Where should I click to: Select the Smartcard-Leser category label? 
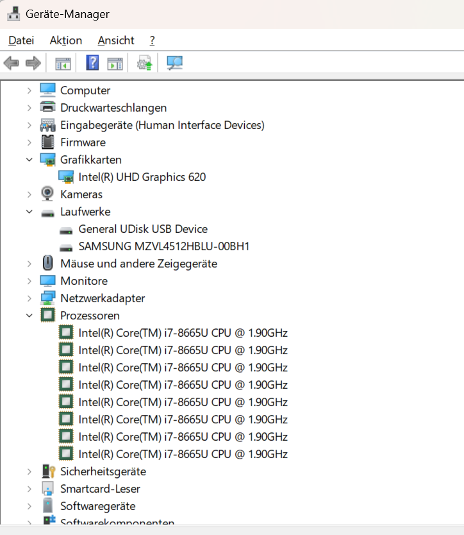(100, 489)
